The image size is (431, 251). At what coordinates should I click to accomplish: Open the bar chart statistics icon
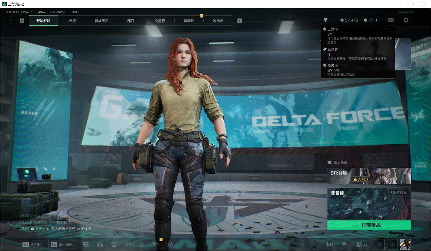point(330,245)
